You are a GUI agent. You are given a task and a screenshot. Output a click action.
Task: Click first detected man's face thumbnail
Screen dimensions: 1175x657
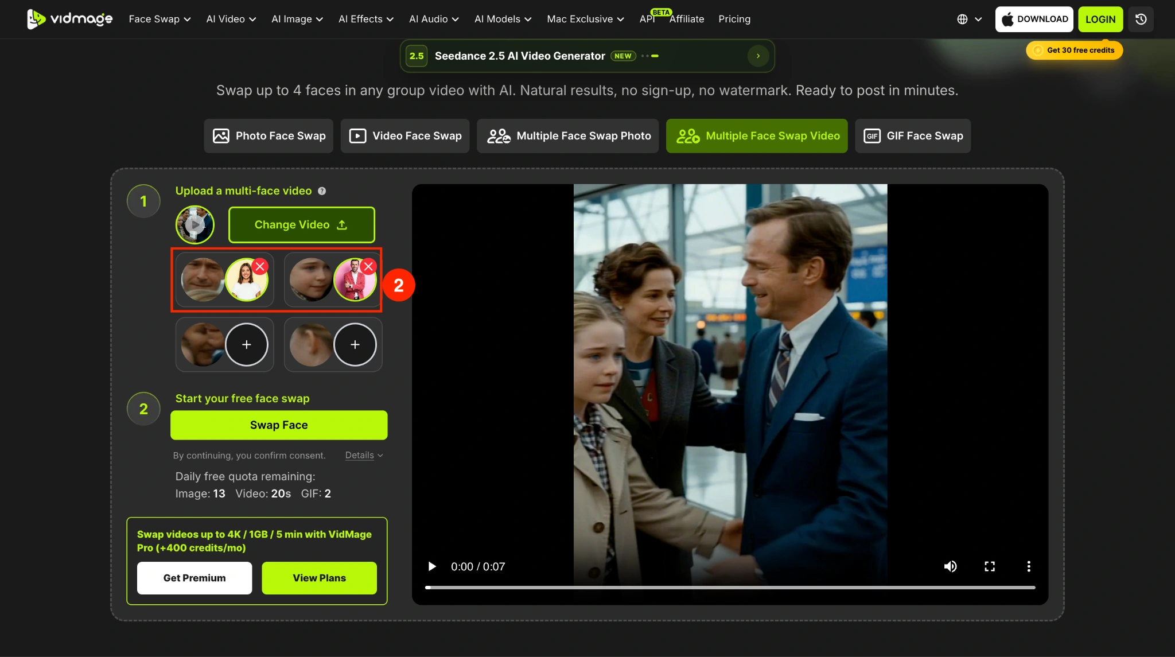[x=203, y=279]
